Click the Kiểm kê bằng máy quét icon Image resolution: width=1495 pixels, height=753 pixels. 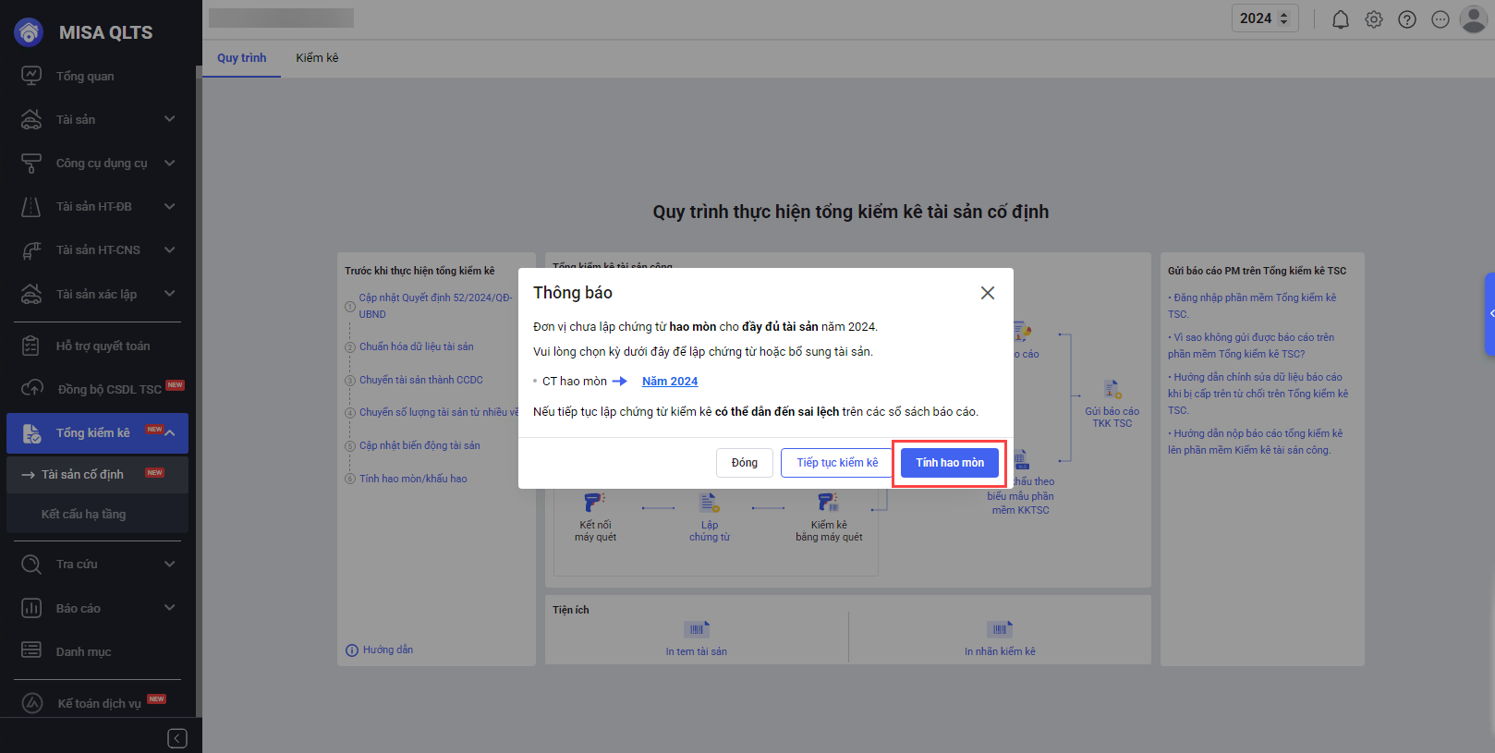pyautogui.click(x=828, y=503)
